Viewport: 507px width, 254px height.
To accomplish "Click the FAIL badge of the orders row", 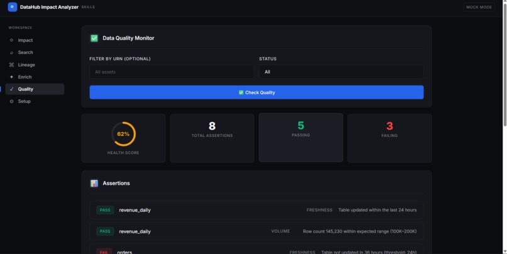I will pyautogui.click(x=104, y=251).
